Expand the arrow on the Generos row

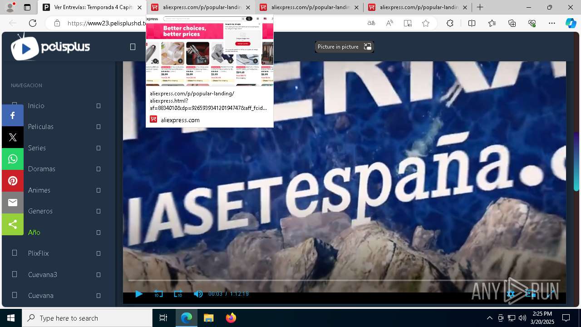(98, 211)
